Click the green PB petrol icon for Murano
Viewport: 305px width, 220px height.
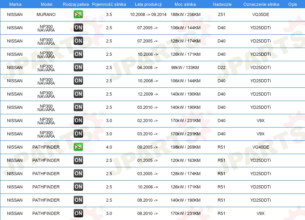click(78, 14)
